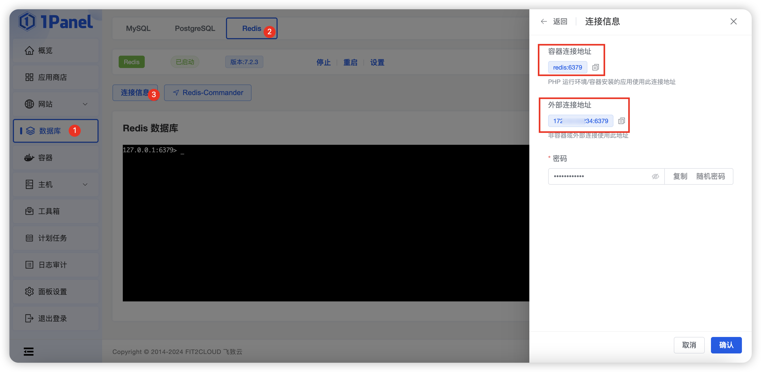Copy the external connection address
The image size is (761, 372).
pyautogui.click(x=621, y=121)
